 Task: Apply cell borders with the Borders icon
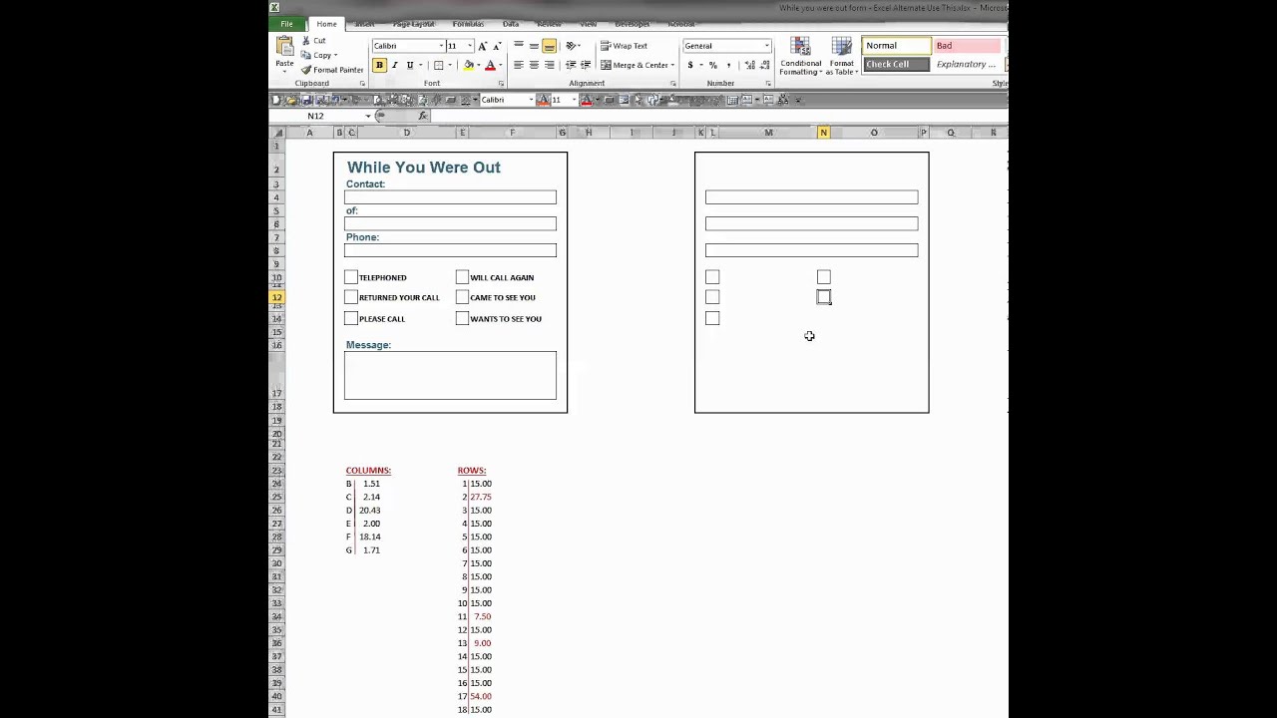pyautogui.click(x=438, y=65)
